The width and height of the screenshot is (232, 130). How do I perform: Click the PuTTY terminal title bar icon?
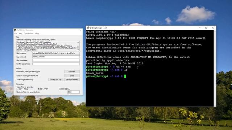(88, 28)
